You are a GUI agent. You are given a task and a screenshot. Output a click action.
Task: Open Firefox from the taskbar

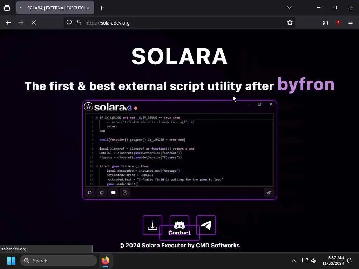pos(106,261)
